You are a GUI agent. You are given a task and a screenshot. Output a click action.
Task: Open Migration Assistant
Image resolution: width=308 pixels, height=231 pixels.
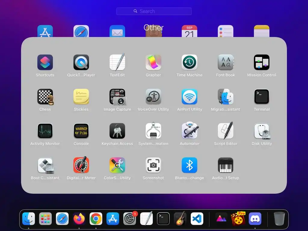(x=226, y=97)
